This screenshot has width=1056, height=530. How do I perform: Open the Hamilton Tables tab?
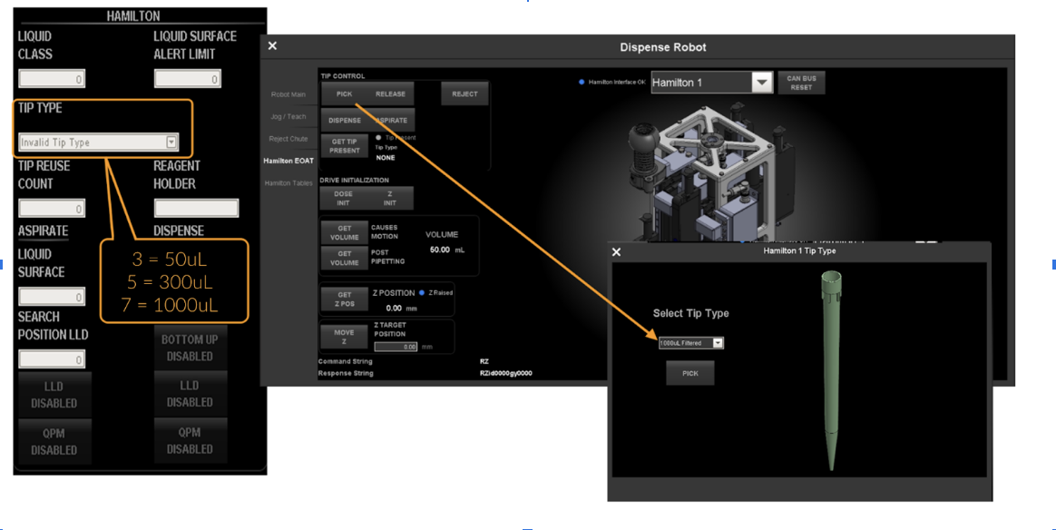pos(288,183)
